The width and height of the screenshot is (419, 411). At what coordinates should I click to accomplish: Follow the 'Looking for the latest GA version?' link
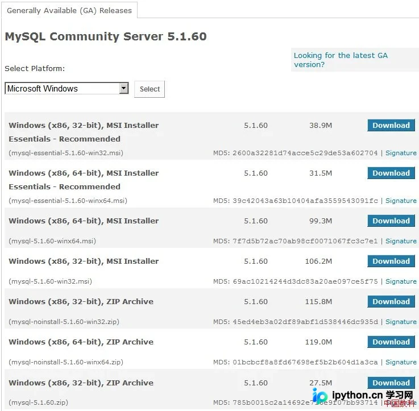click(x=341, y=60)
